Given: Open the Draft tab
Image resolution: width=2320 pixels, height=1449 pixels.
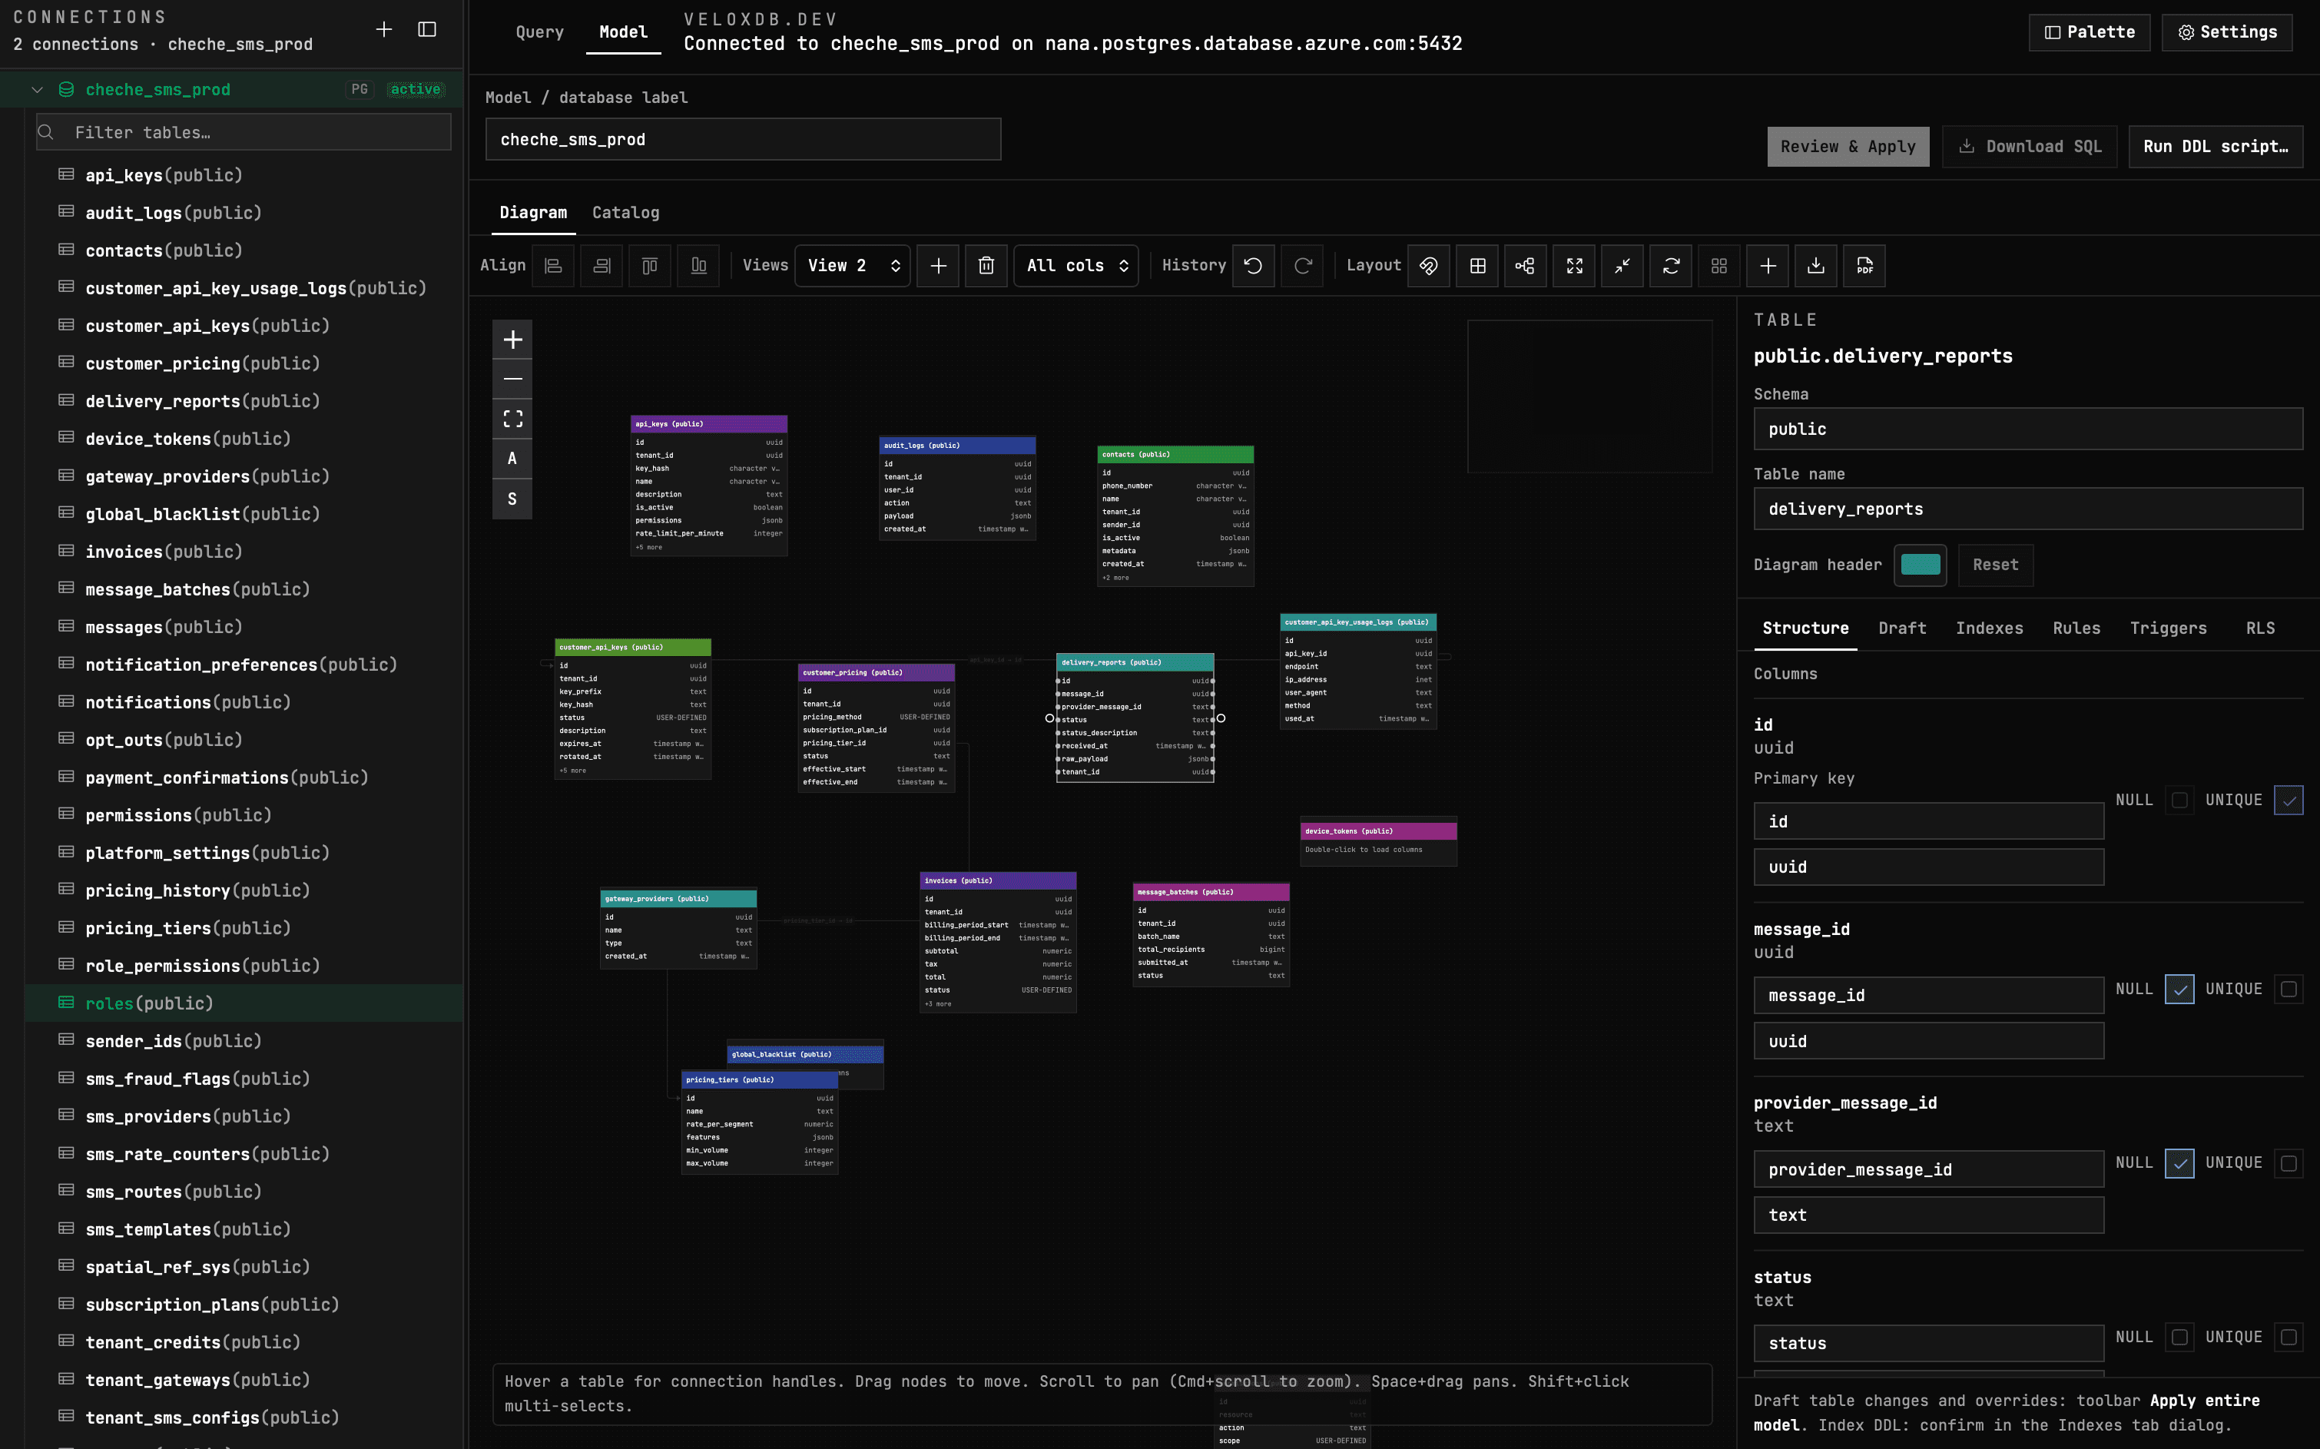Looking at the screenshot, I should click(x=1902, y=628).
